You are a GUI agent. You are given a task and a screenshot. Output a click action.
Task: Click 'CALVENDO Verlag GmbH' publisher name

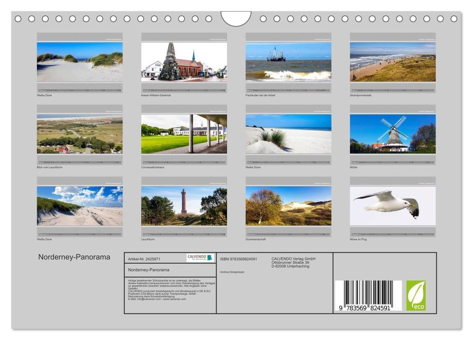point(293,259)
